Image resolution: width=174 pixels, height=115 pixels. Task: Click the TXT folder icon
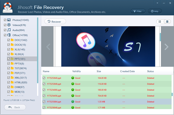(x=12, y=68)
